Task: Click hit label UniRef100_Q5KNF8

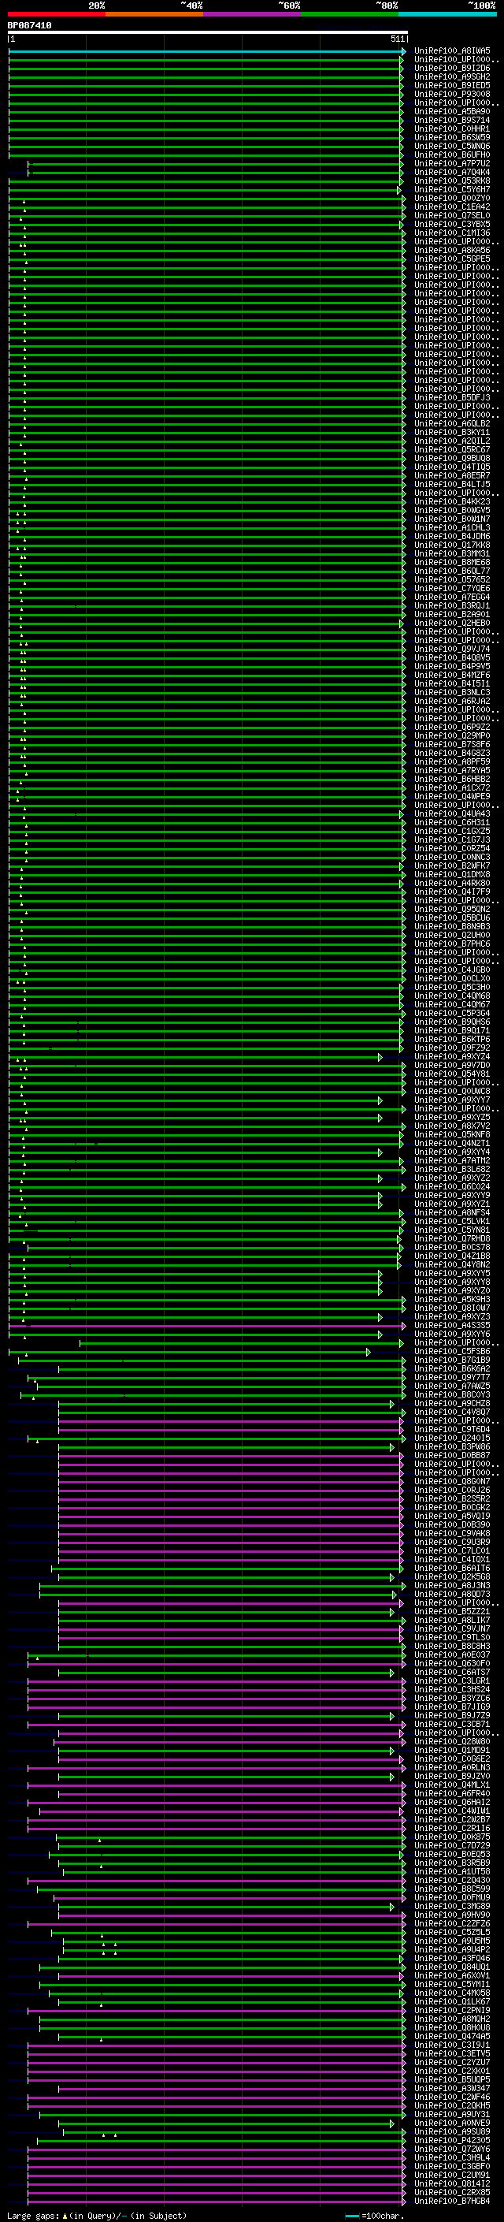Action: 452,1134
